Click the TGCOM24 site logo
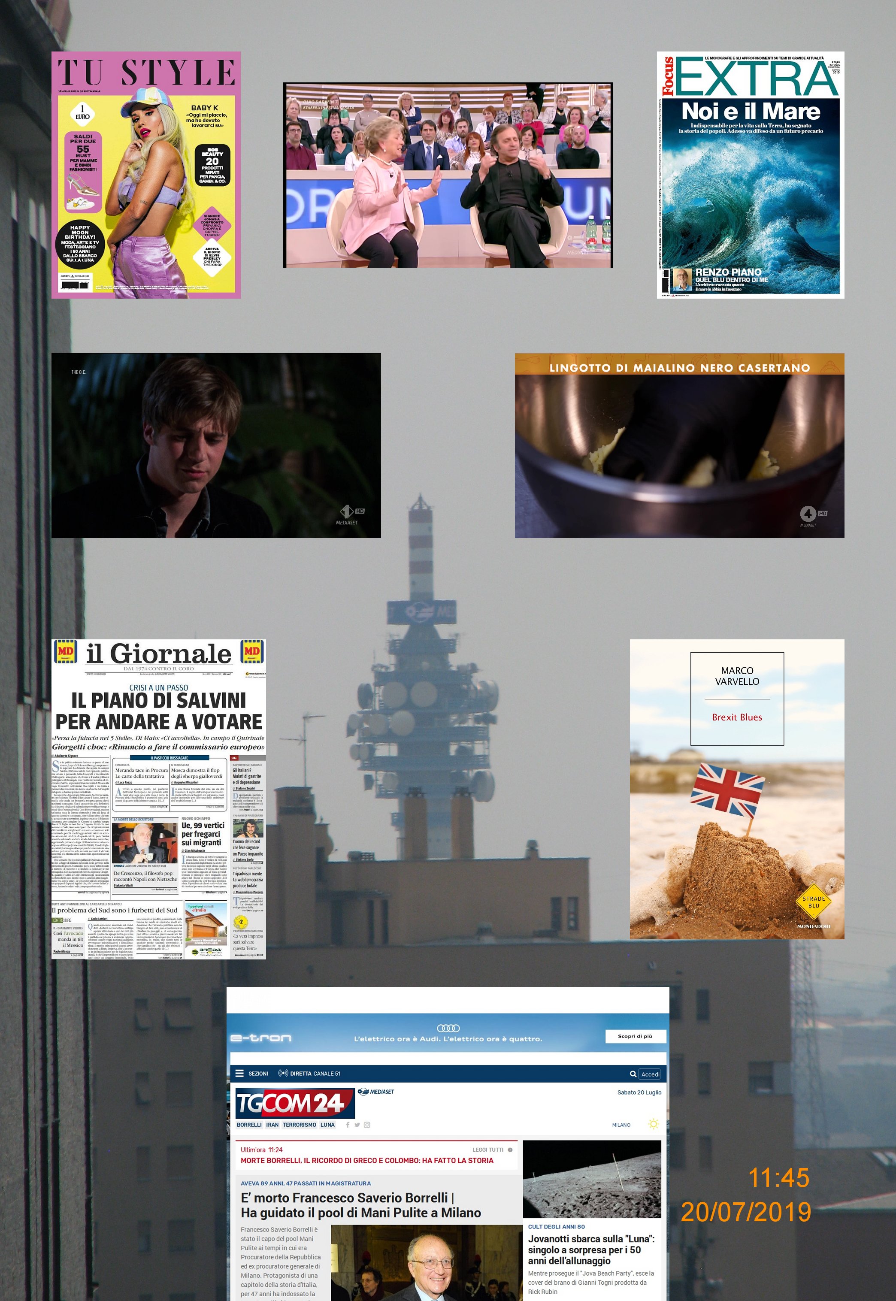 [x=294, y=1103]
